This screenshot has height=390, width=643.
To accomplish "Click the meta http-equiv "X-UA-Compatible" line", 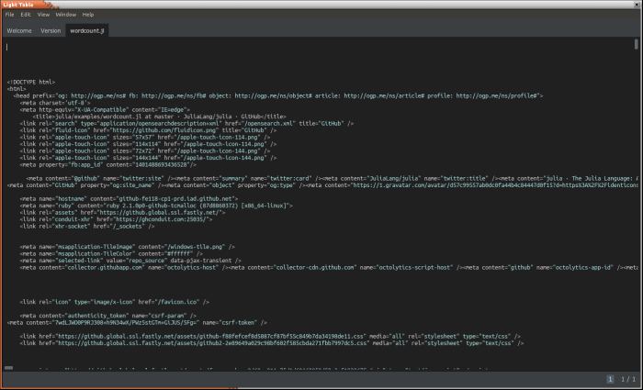I will click(105, 110).
